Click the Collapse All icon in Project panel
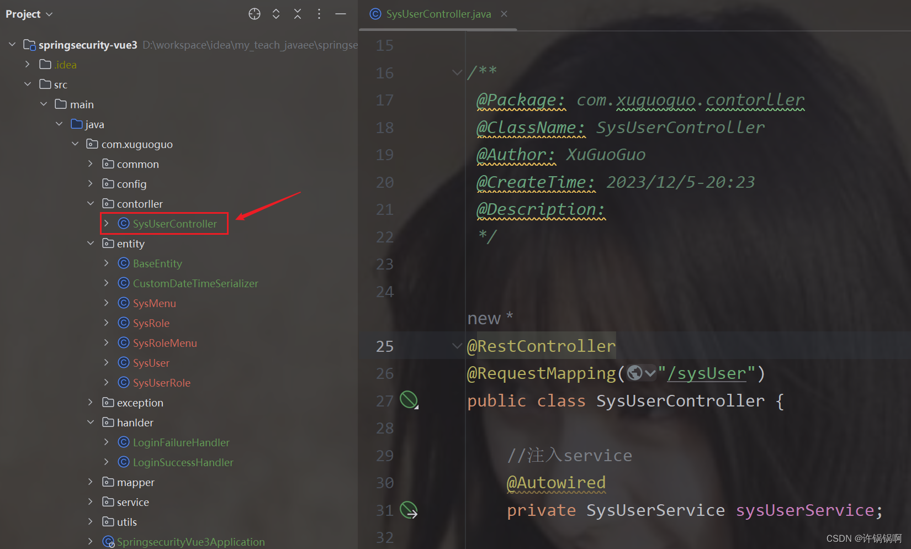The image size is (911, 549). pyautogui.click(x=298, y=14)
